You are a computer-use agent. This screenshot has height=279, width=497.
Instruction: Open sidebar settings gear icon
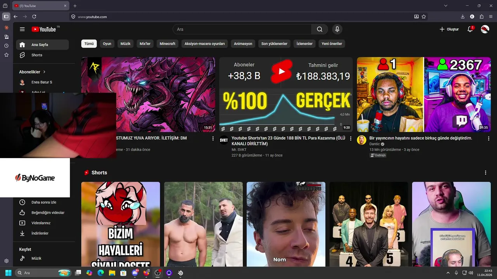click(6, 261)
